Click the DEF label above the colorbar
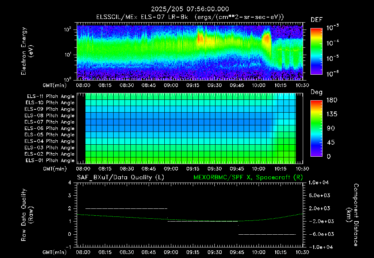The height and width of the screenshot is (258, 374). click(317, 20)
